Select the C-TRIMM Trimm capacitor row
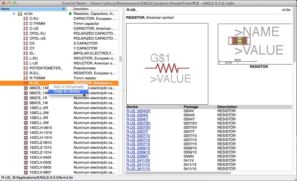The width and height of the screenshot is (297, 181). pyautogui.click(x=59, y=24)
